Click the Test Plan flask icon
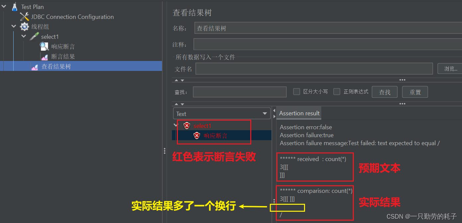This screenshot has height=223, width=462. (x=15, y=7)
